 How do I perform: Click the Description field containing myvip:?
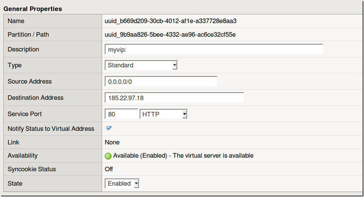(x=214, y=50)
